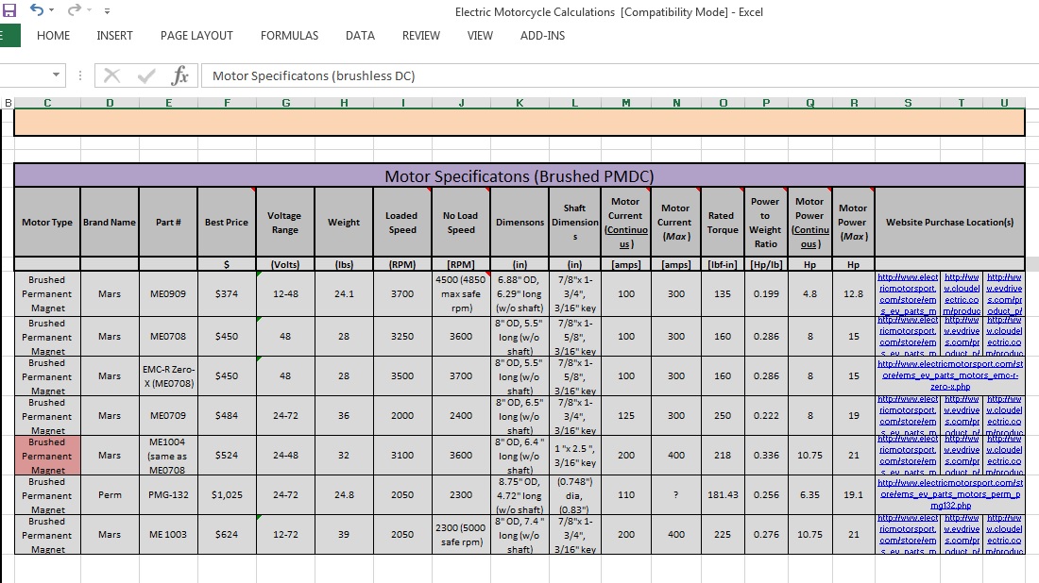1039x583 pixels.
Task: Click the Enter checkmark formula bar icon
Action: point(146,75)
